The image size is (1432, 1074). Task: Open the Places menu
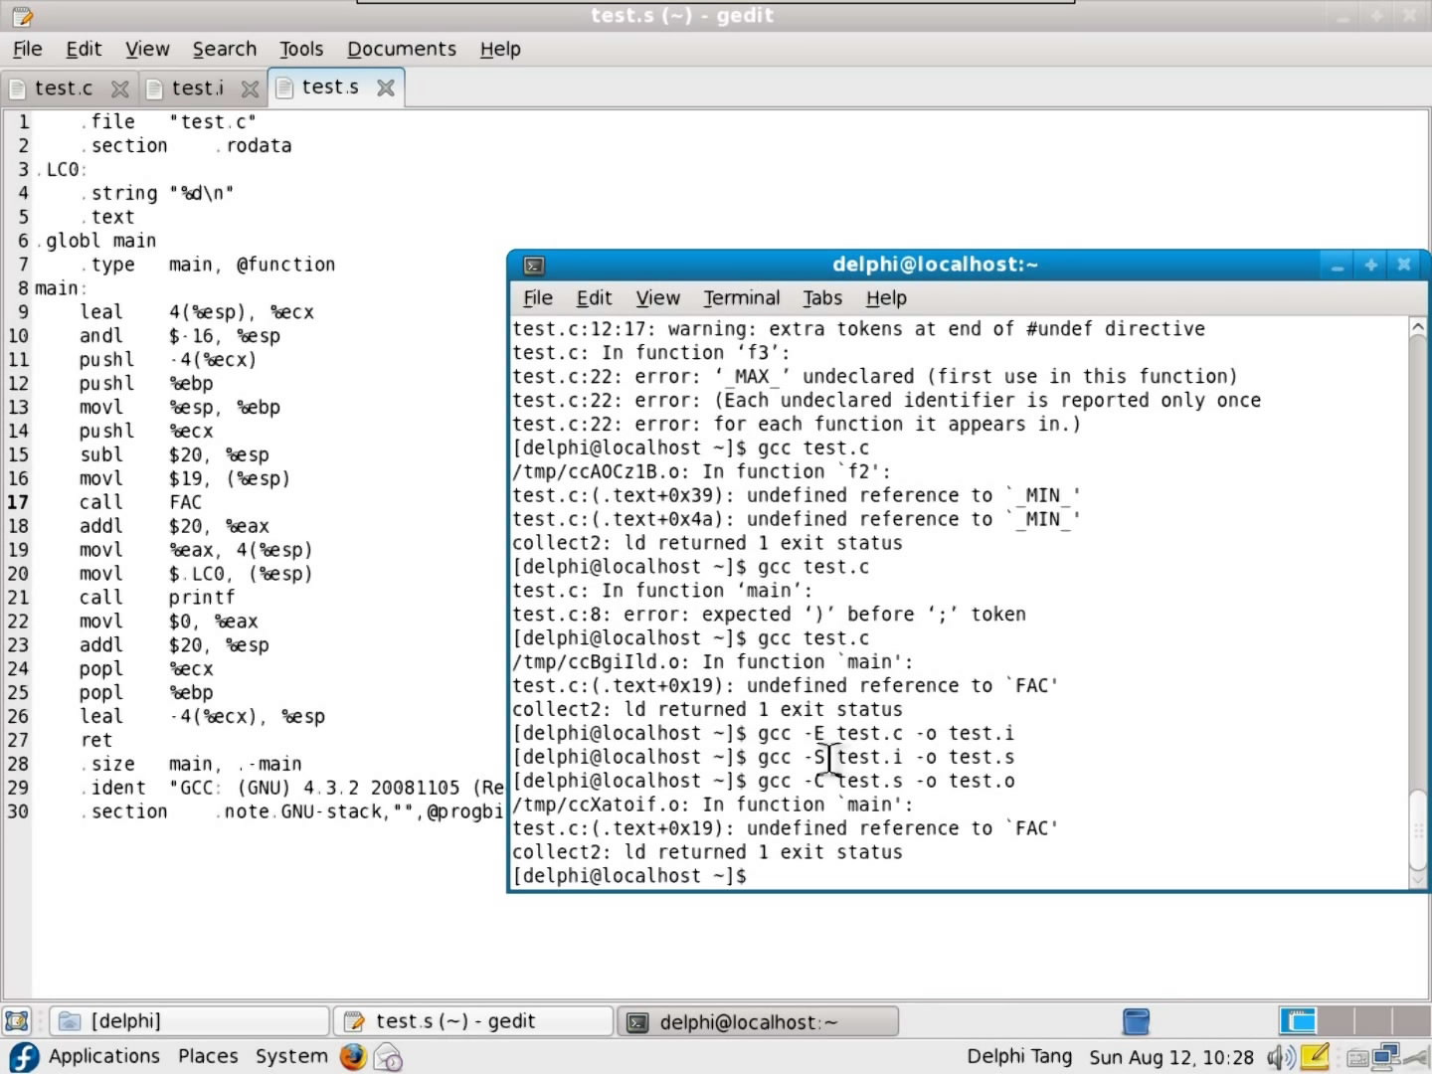[x=208, y=1056]
